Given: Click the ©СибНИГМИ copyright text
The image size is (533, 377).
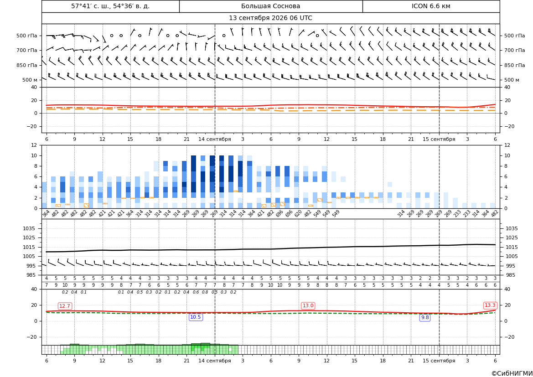Looking at the screenshot, I should 512,373.
